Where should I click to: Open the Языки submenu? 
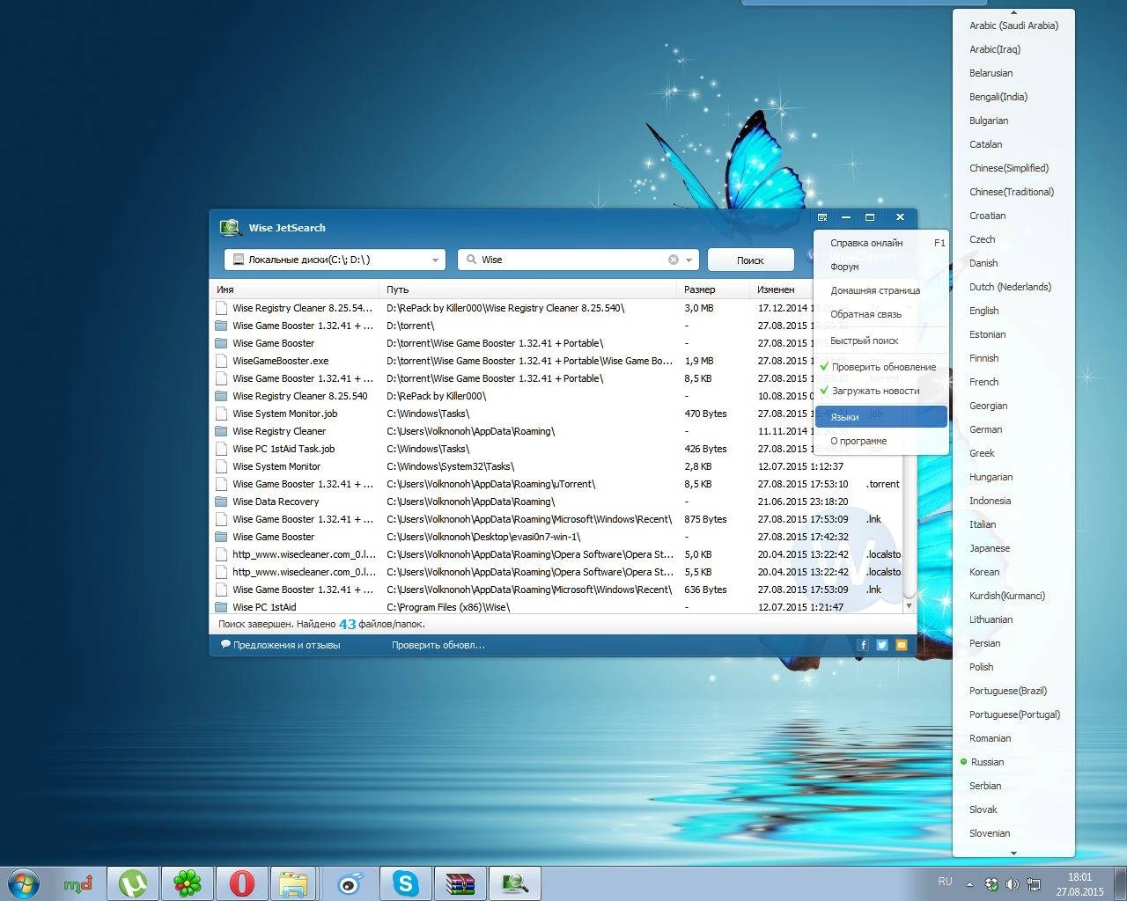click(880, 417)
